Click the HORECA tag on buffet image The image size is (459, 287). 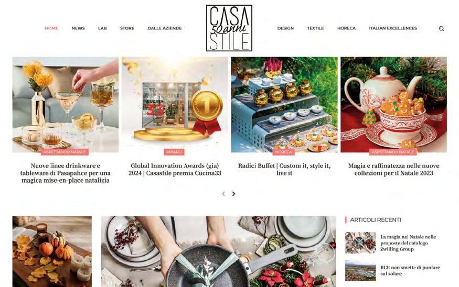283,152
